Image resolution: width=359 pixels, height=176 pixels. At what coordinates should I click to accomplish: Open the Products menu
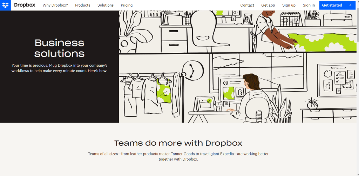pyautogui.click(x=83, y=5)
